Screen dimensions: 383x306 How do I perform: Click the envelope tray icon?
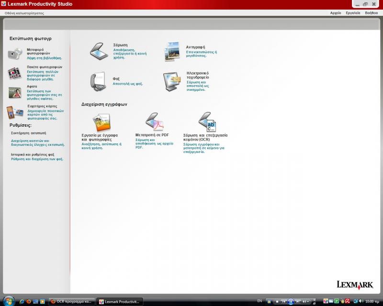coord(331,301)
